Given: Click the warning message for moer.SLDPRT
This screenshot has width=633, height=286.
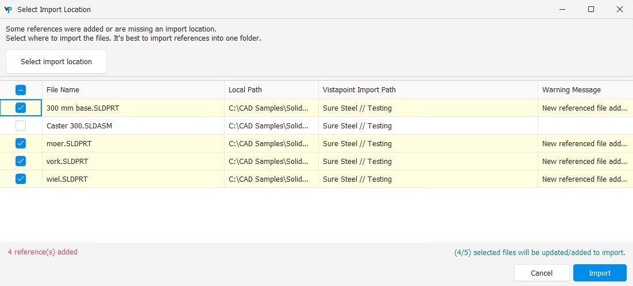Looking at the screenshot, I should [584, 143].
